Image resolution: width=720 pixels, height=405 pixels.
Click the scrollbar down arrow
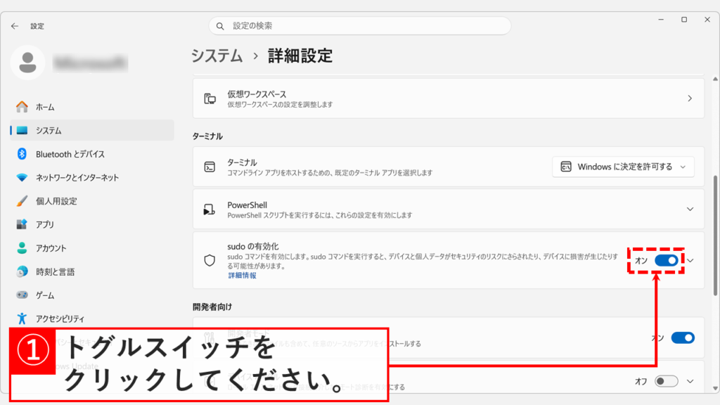[715, 388]
